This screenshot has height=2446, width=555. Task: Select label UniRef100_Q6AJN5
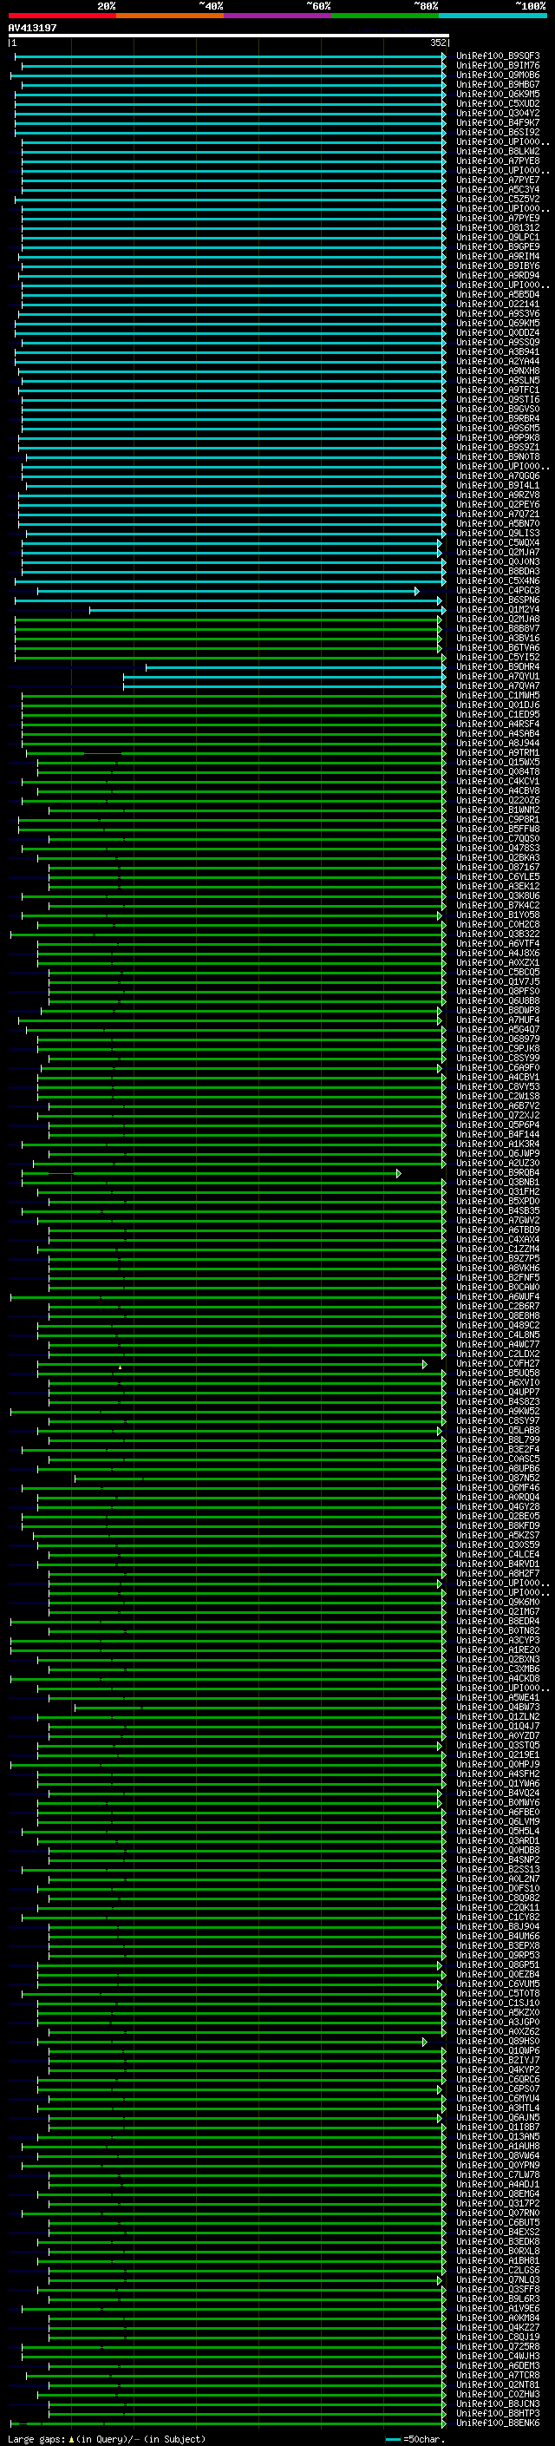click(498, 2117)
